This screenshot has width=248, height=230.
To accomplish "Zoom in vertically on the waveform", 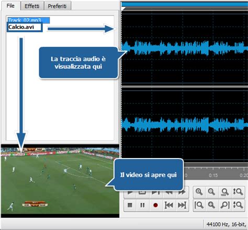I will click(238, 192).
